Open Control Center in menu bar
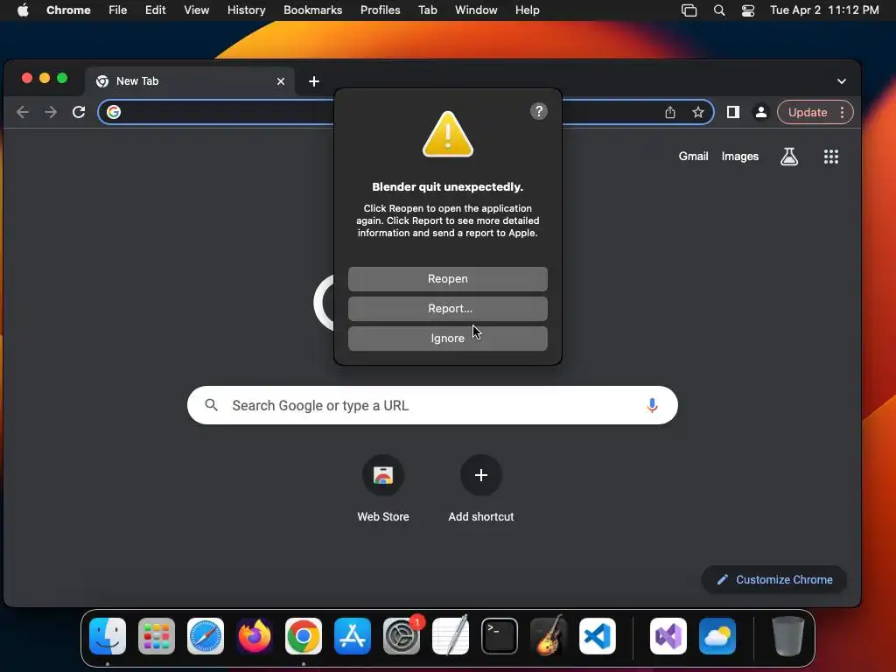The width and height of the screenshot is (896, 672). coord(748,10)
